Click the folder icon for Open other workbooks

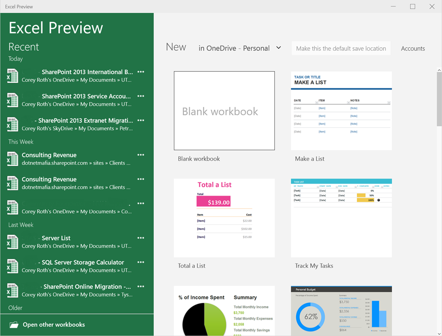tap(14, 325)
